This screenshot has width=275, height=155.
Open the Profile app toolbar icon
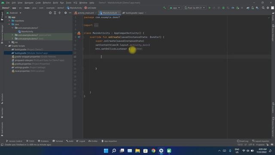click(x=233, y=8)
